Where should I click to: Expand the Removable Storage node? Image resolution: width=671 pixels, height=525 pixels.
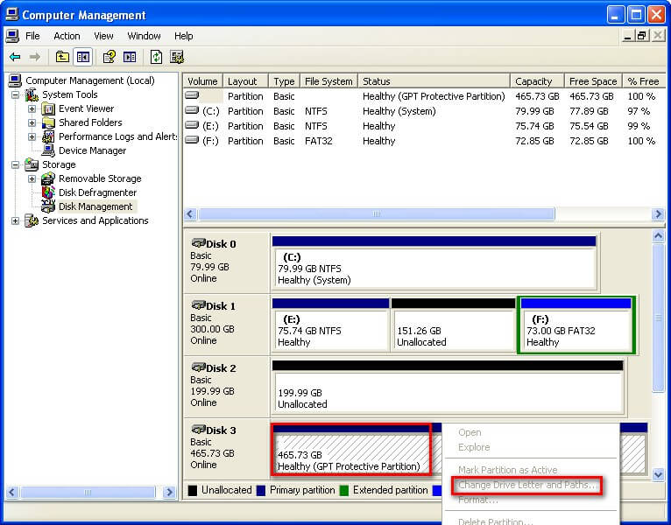tap(32, 178)
